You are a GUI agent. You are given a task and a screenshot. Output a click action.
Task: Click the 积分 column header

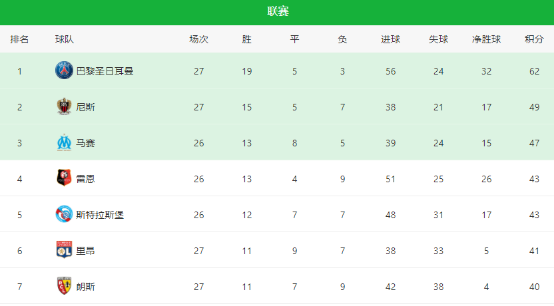click(534, 39)
